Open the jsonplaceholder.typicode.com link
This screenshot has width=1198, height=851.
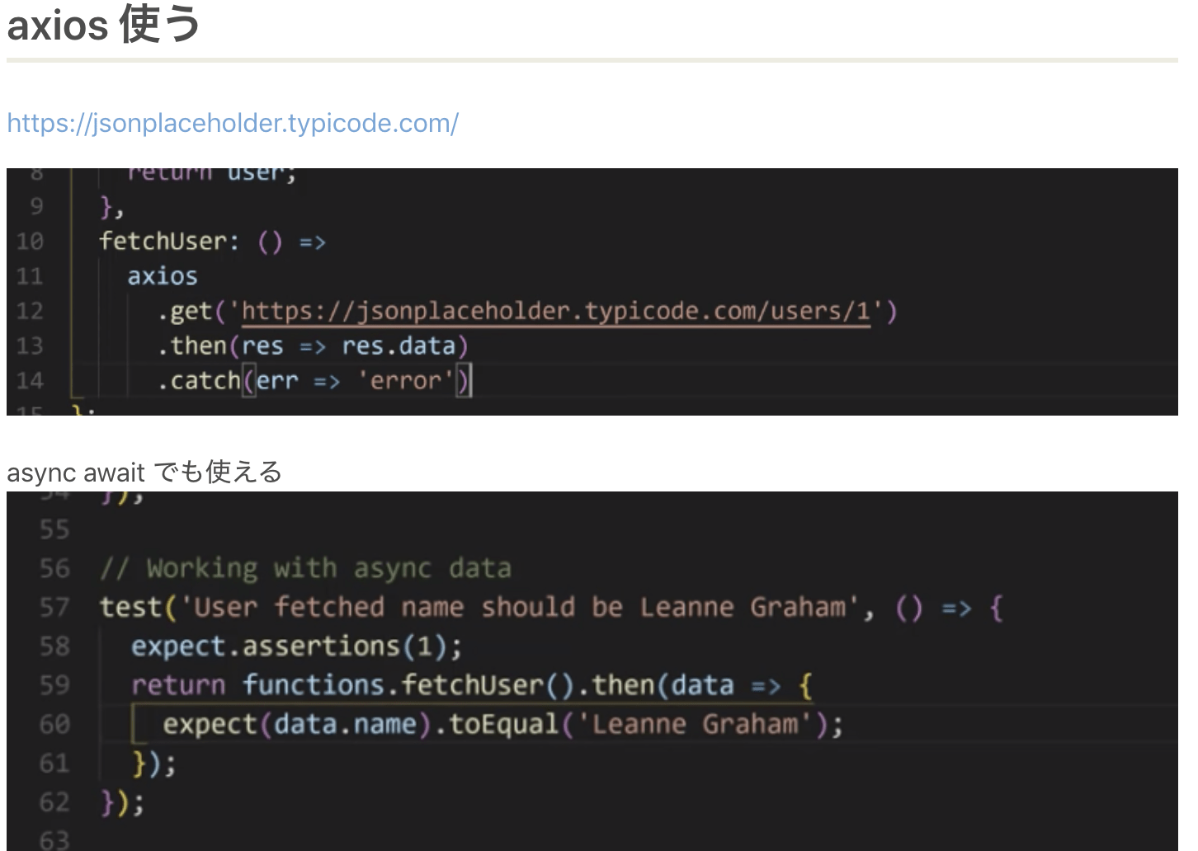click(x=233, y=123)
